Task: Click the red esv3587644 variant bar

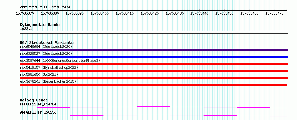Action: click(154, 64)
